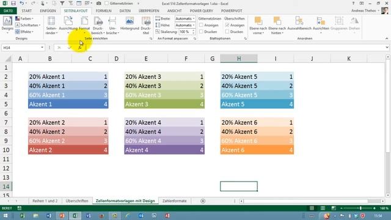
Task: Switch to the POWER QUERY ribbon tab
Action: (x=202, y=11)
